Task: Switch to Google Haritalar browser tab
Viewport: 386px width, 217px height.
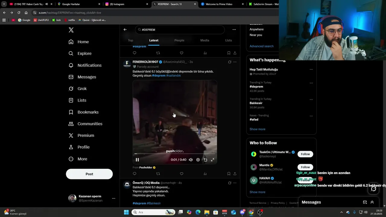Action: (78, 4)
